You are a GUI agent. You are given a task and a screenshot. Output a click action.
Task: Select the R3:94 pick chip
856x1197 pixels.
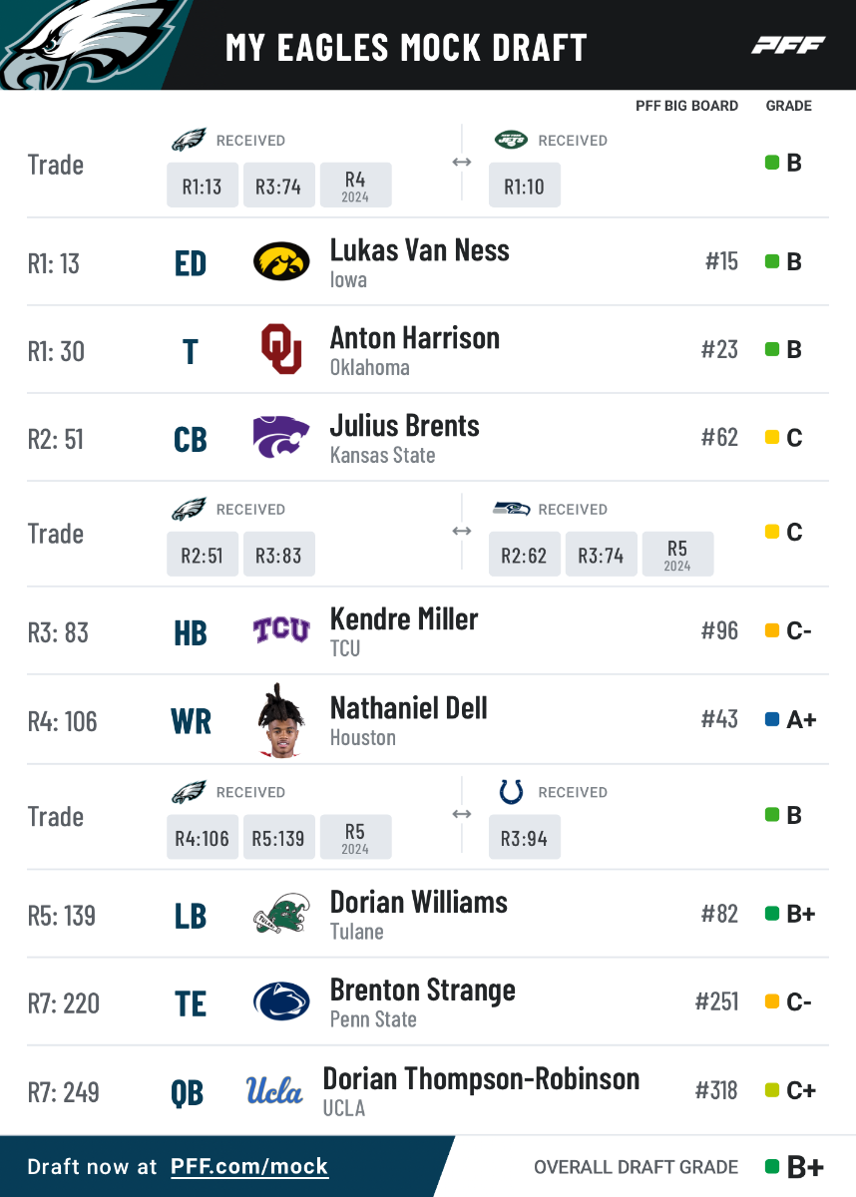[525, 838]
